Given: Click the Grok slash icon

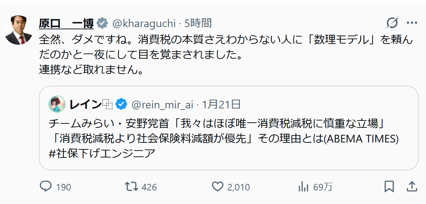Looking at the screenshot, I should click(x=392, y=23).
